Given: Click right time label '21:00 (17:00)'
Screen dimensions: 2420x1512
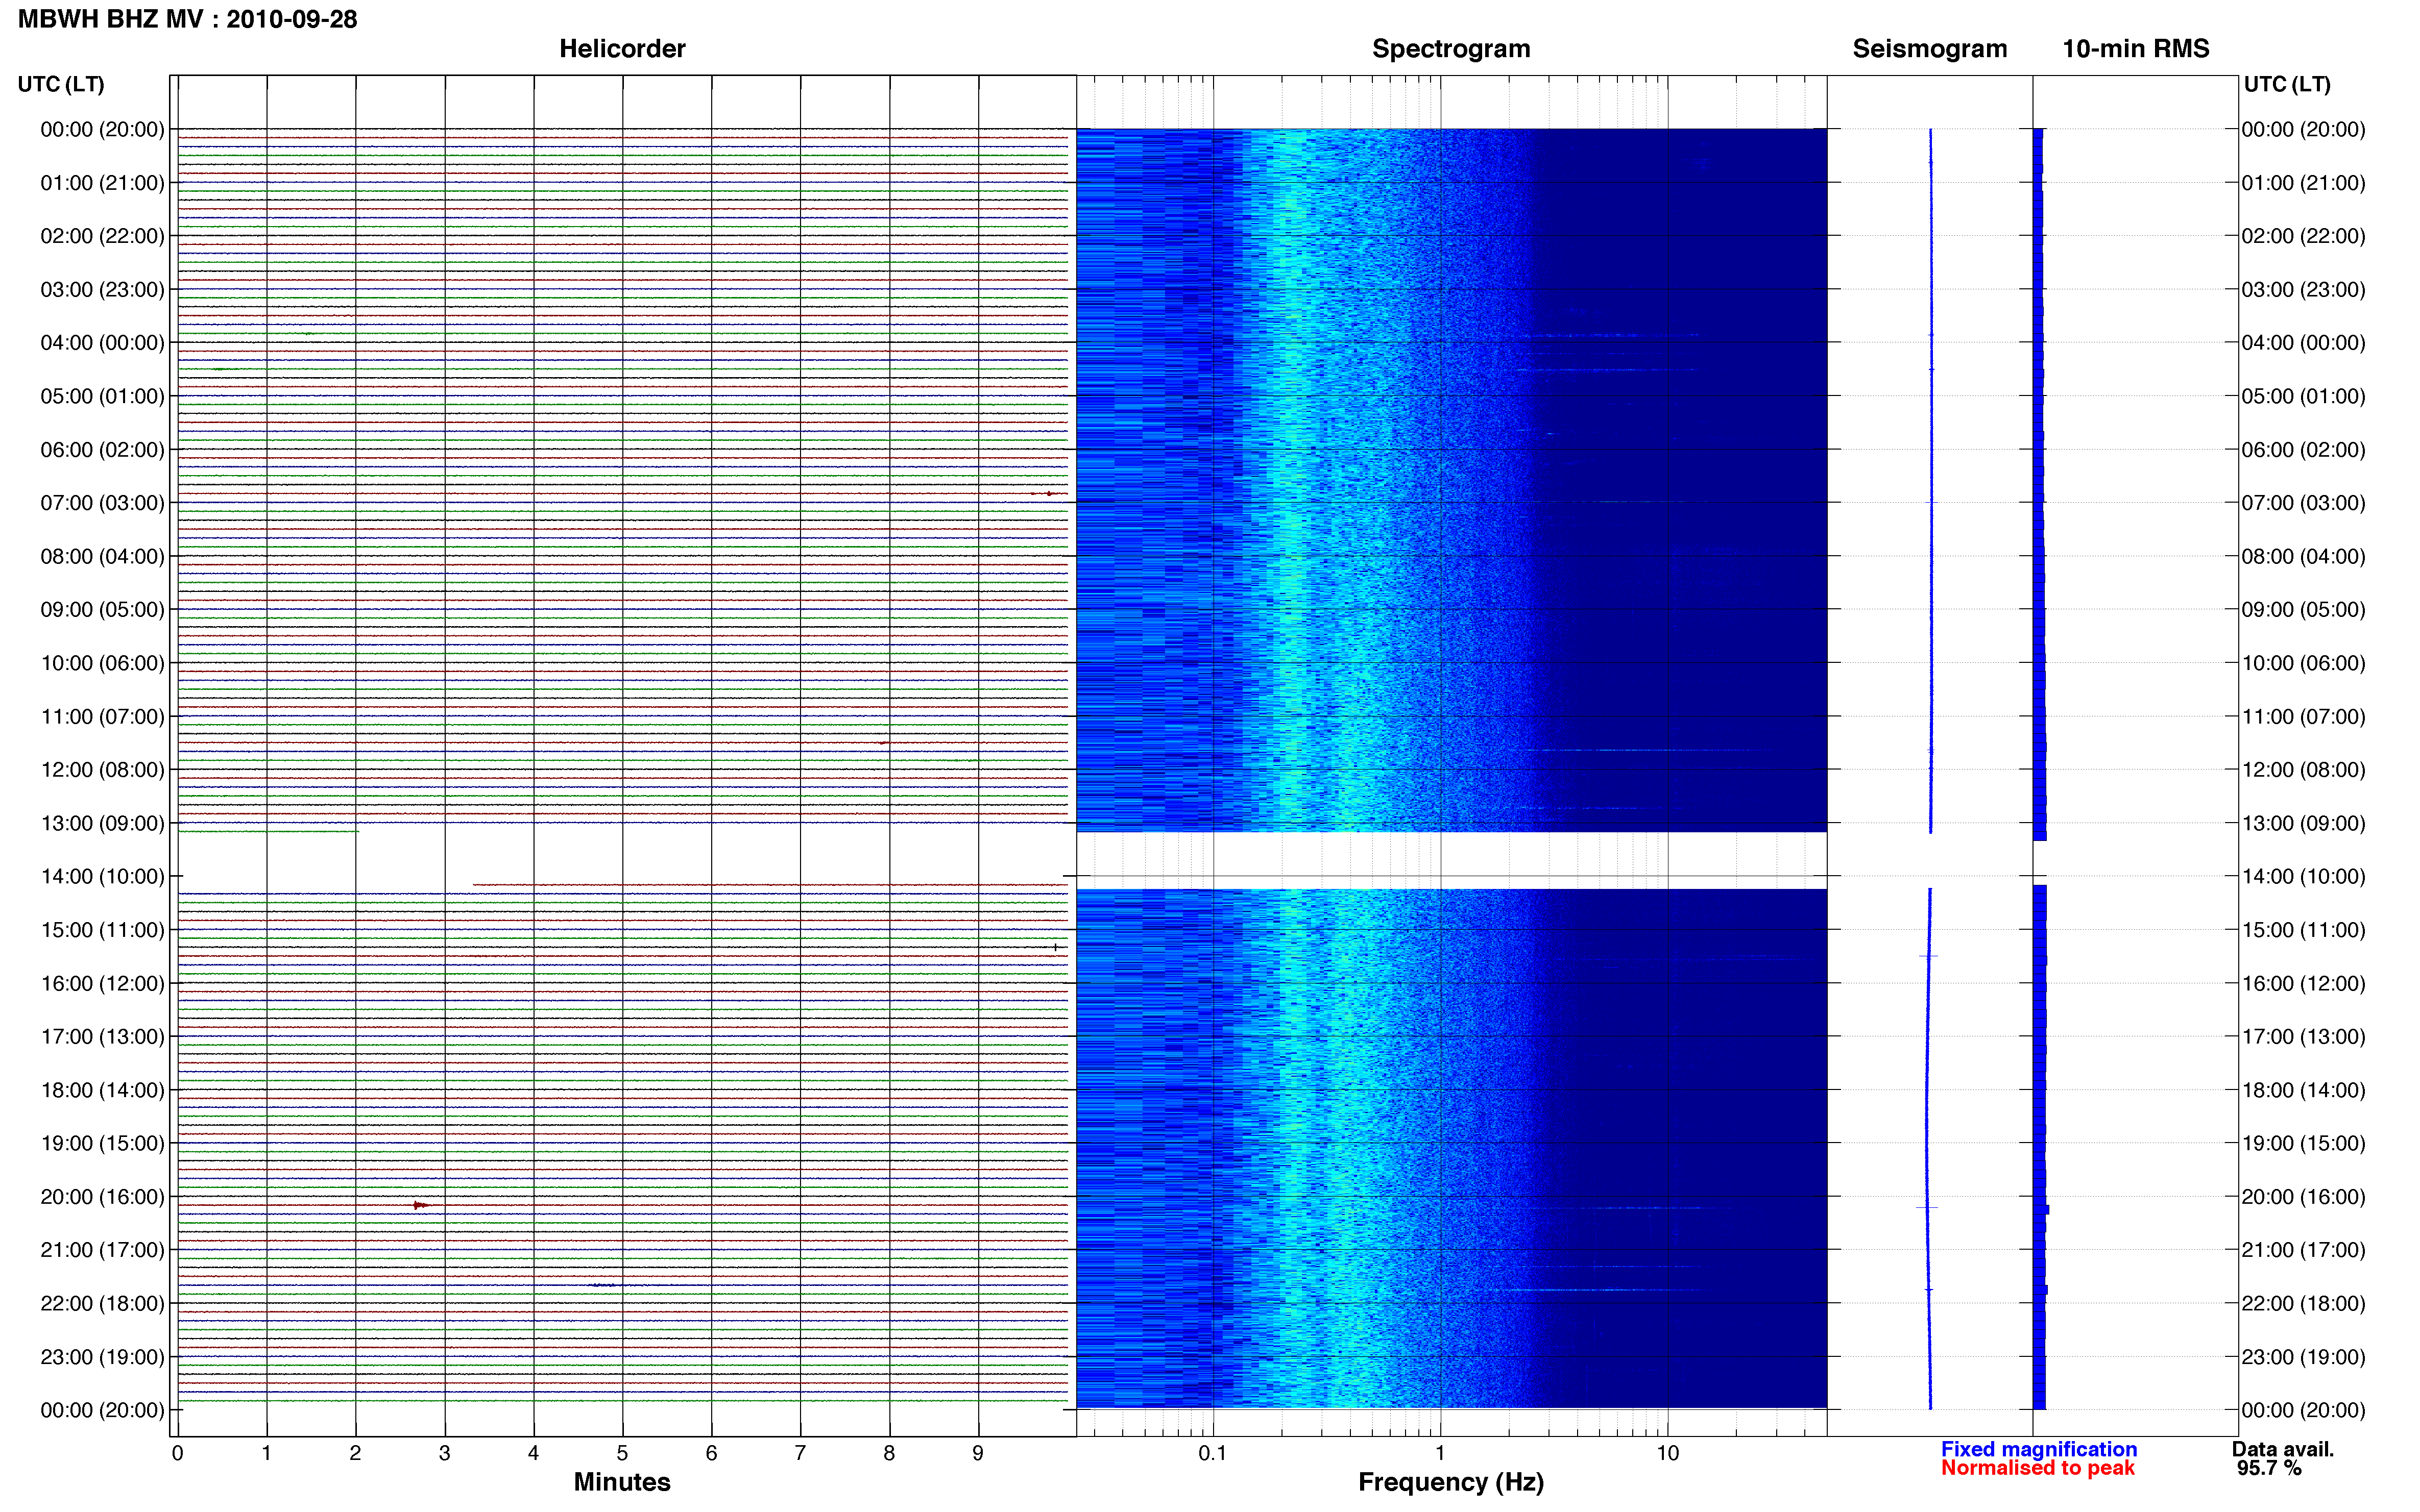Looking at the screenshot, I should coord(2303,1250).
